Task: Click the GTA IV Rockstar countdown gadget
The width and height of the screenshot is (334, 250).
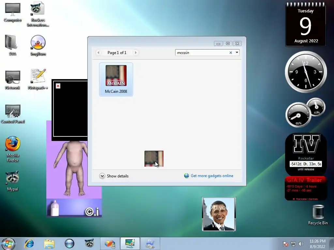Action: 306,154
